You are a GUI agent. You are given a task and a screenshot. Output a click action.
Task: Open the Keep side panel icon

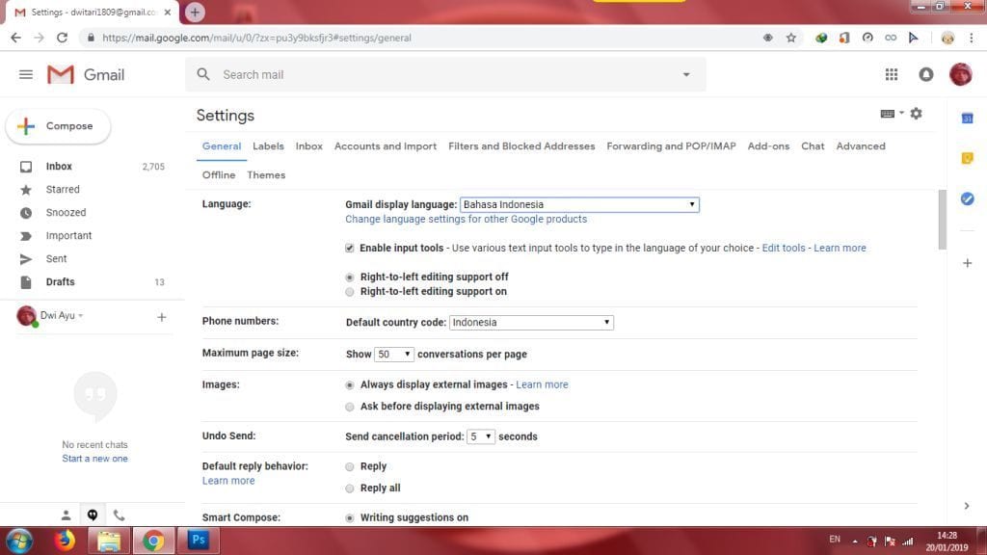point(968,158)
